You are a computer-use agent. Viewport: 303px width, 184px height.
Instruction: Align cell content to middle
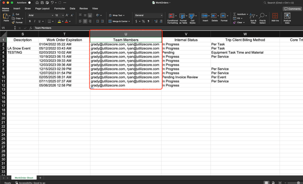[x=85, y=15]
